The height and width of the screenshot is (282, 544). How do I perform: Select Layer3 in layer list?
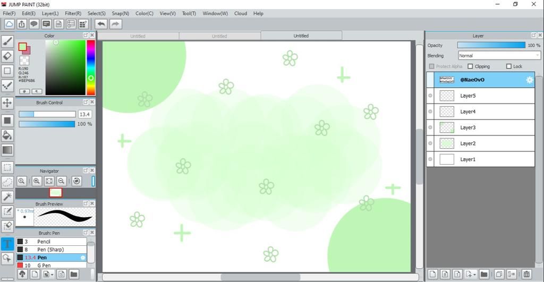pos(480,127)
